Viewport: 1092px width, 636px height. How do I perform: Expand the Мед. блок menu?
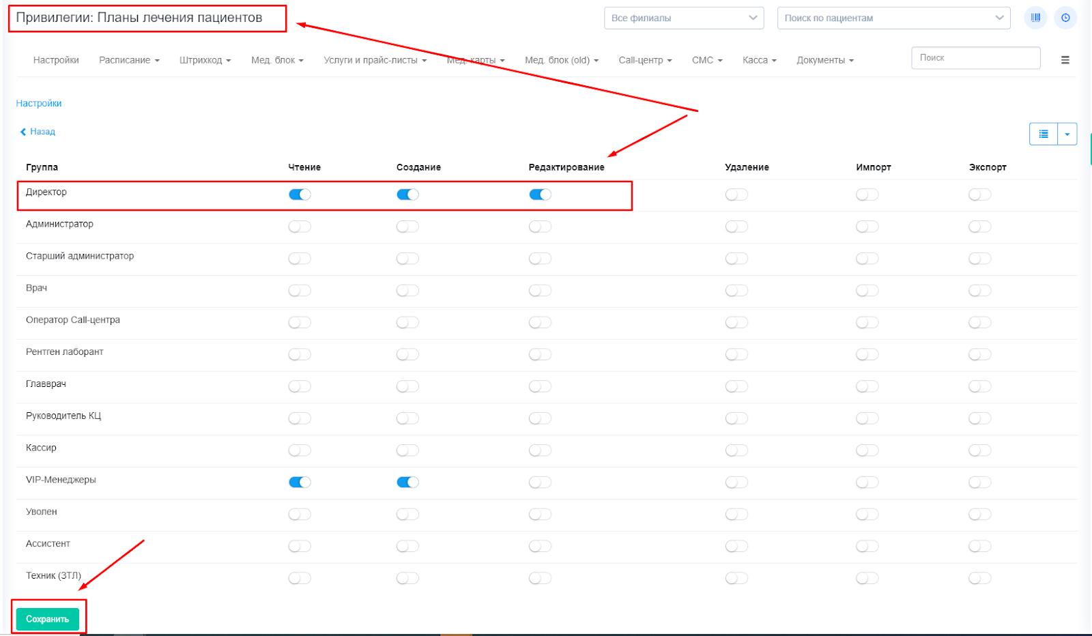277,60
